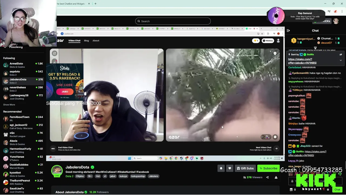Image resolution: width=346 pixels, height=195 pixels.
Task: Open About tab in Azar
Action: (x=96, y=41)
